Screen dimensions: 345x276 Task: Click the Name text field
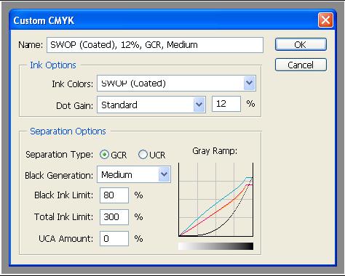[x=155, y=45]
